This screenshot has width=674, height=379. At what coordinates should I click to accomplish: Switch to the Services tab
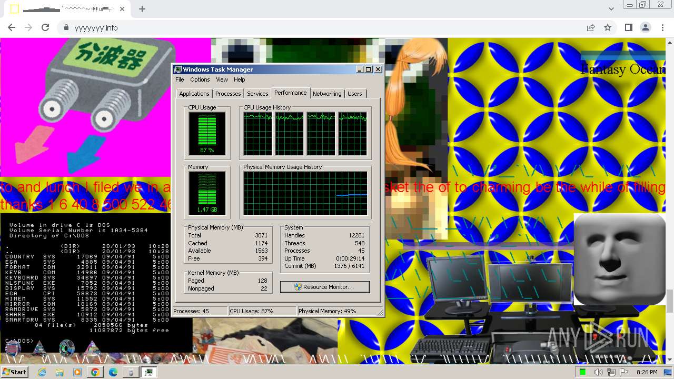(x=257, y=94)
